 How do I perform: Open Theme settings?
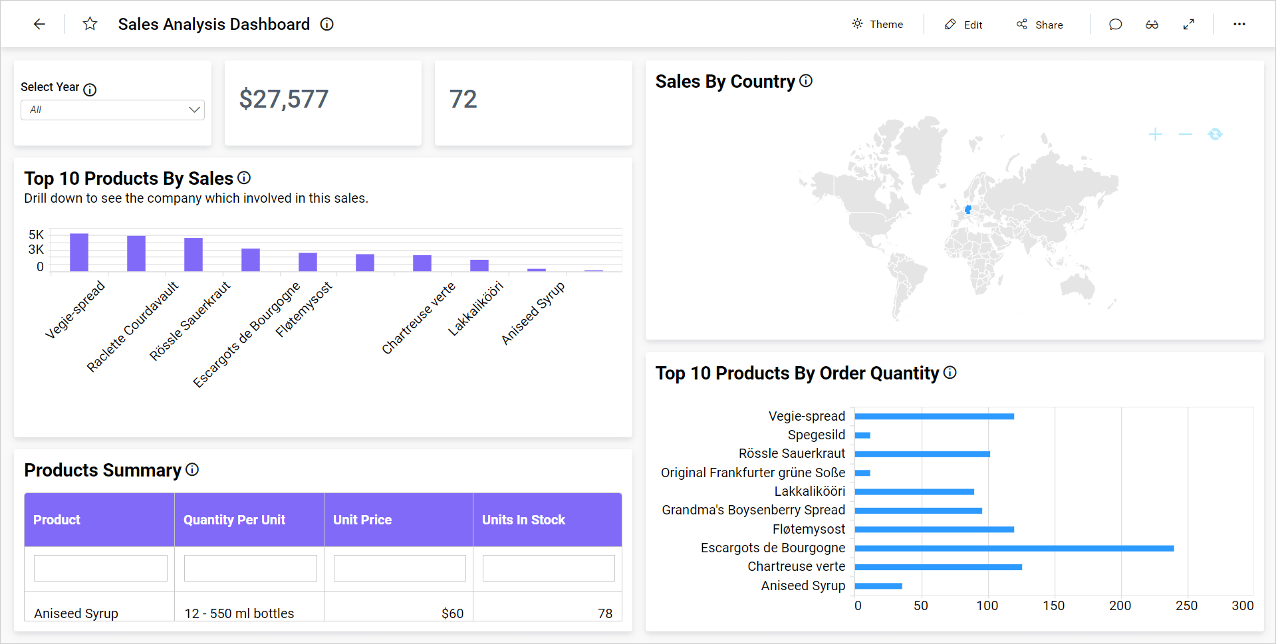tap(878, 24)
